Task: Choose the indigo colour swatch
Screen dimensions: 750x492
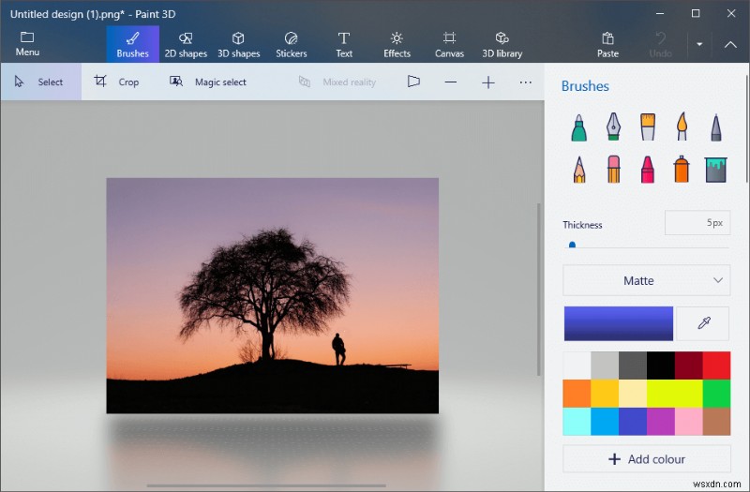Action: coord(632,421)
